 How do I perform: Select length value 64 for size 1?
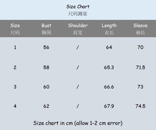109,47
